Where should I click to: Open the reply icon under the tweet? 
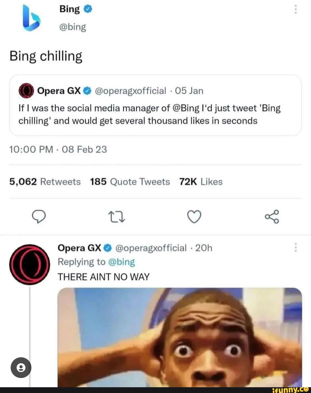(39, 217)
